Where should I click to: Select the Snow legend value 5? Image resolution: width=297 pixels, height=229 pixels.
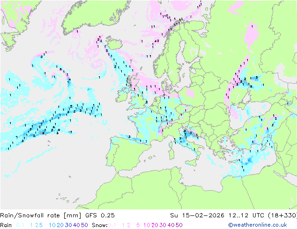[x=138, y=225]
